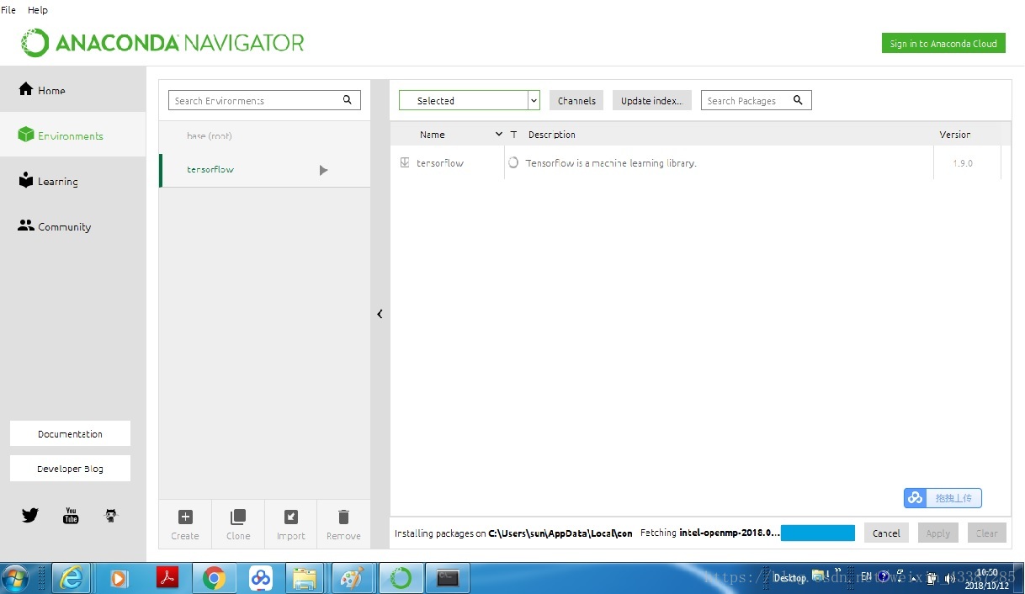Image resolution: width=1025 pixels, height=594 pixels.
Task: Open the GitHub octocat icon link
Action: tap(111, 516)
